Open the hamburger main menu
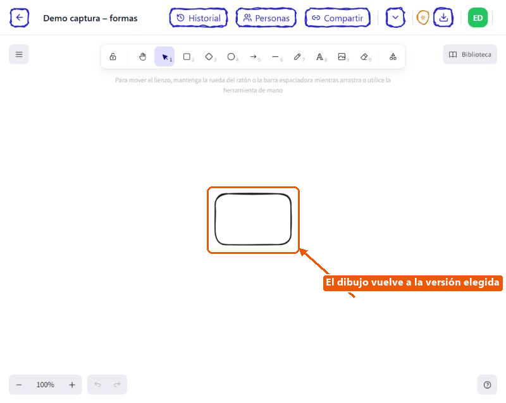The height and width of the screenshot is (403, 506). [19, 54]
